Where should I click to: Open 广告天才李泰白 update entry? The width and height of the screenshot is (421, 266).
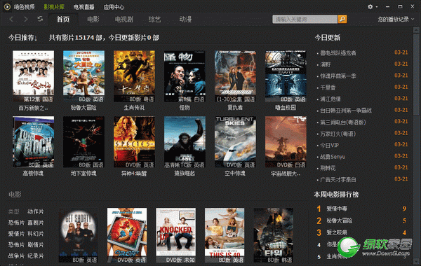(338, 180)
